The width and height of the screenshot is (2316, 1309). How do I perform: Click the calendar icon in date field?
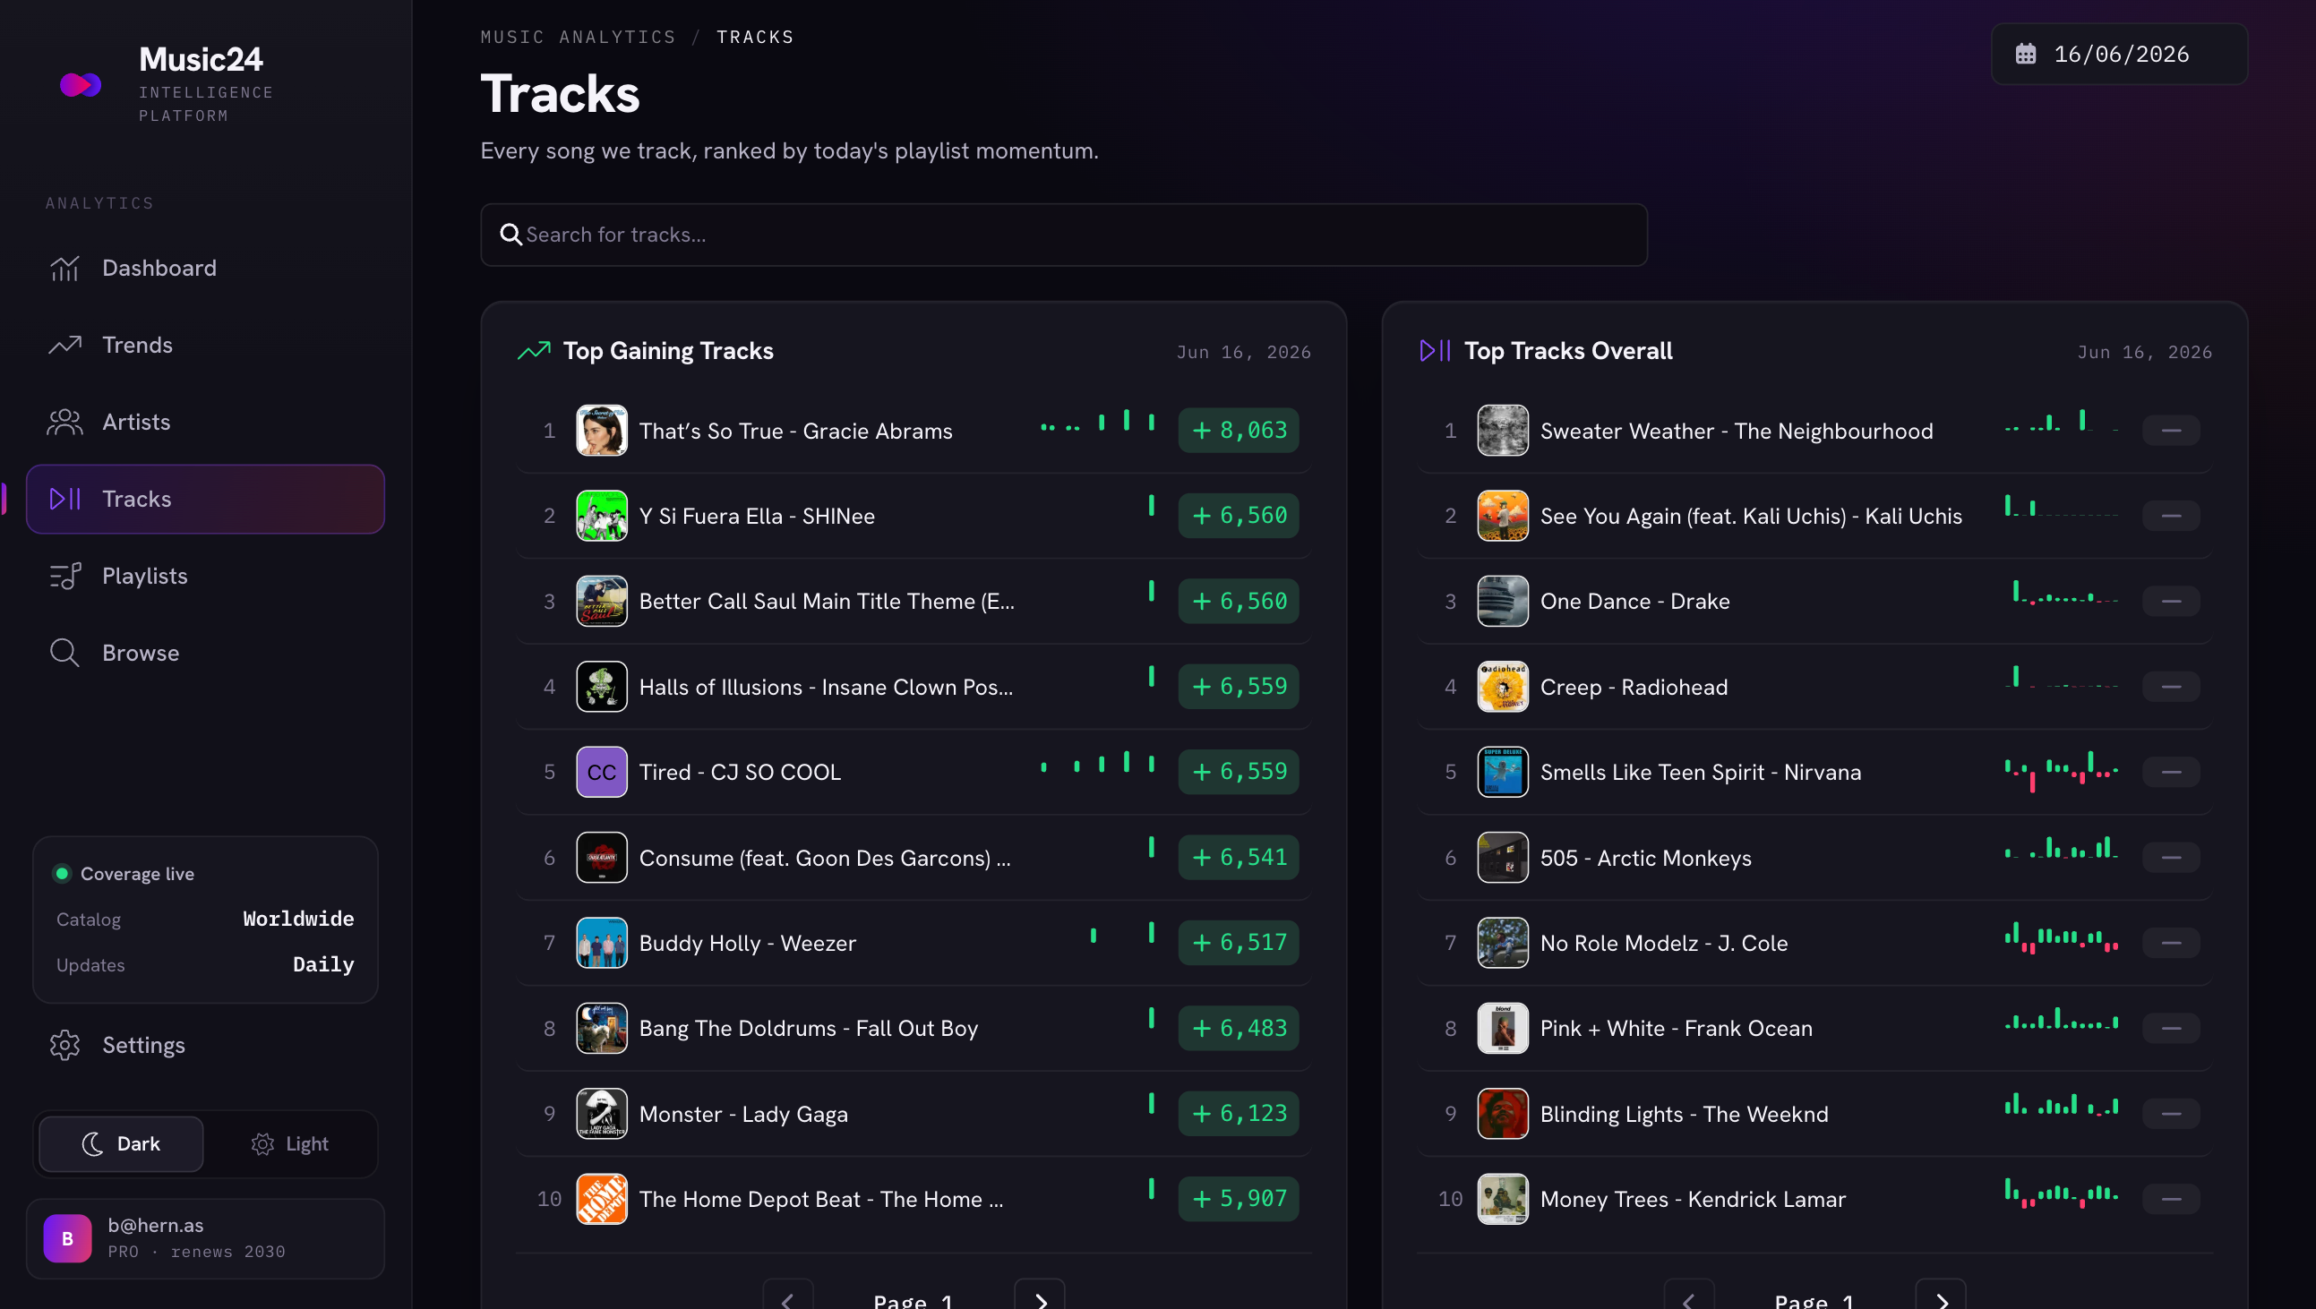point(2026,54)
